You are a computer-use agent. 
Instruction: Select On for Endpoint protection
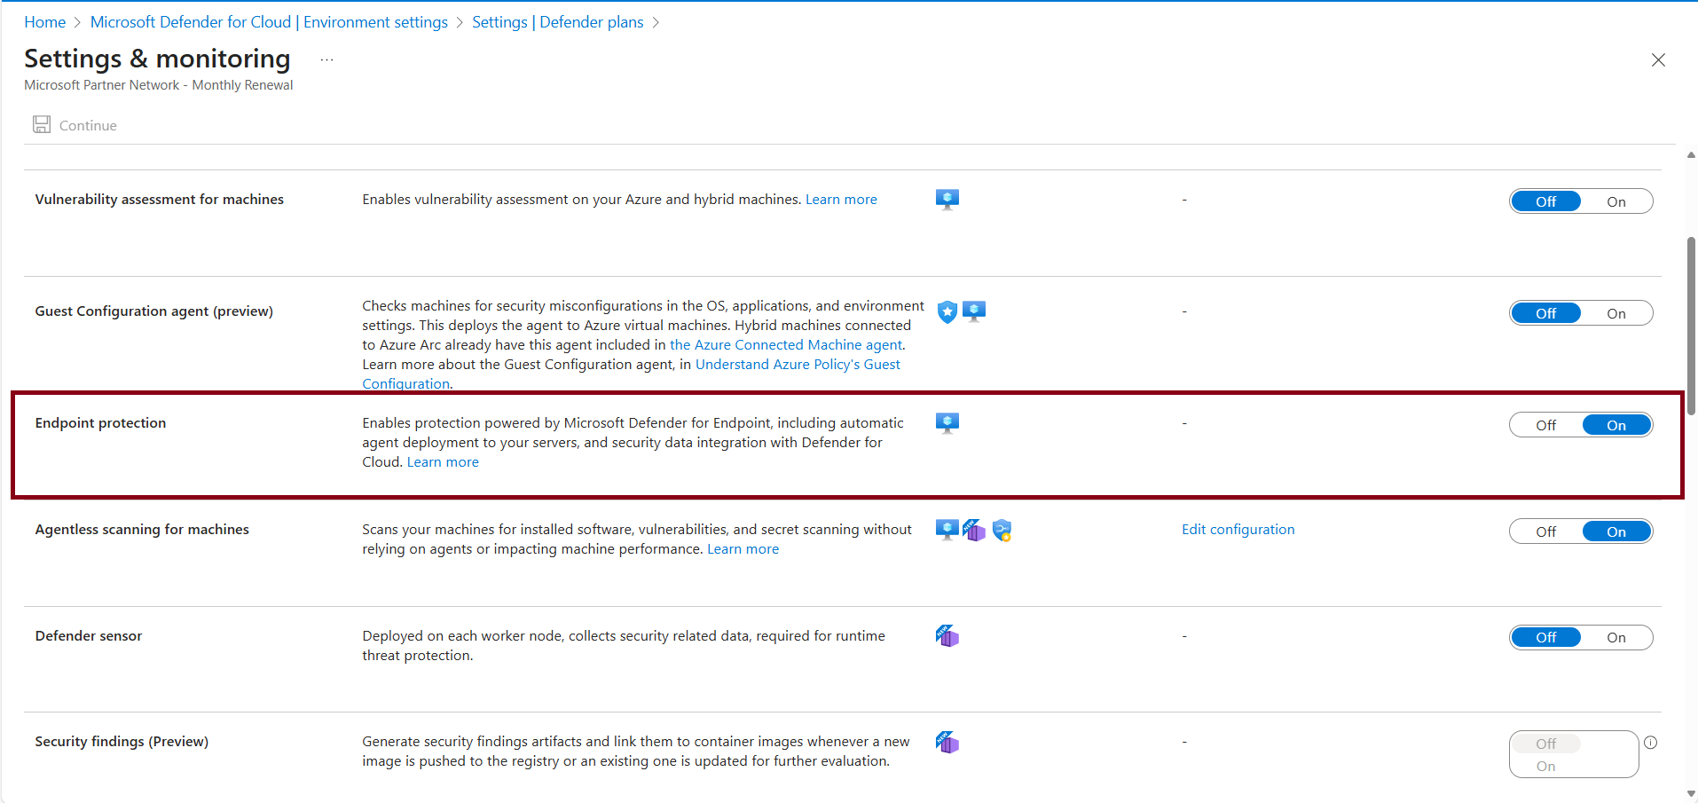click(1616, 425)
